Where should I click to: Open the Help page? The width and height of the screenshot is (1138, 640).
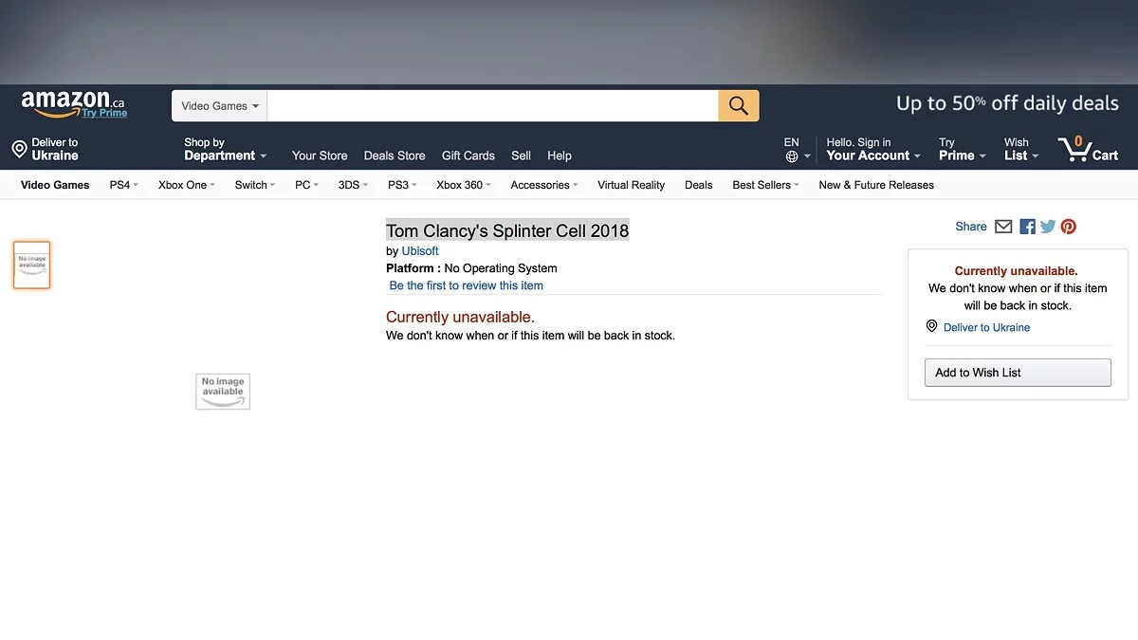tap(560, 155)
